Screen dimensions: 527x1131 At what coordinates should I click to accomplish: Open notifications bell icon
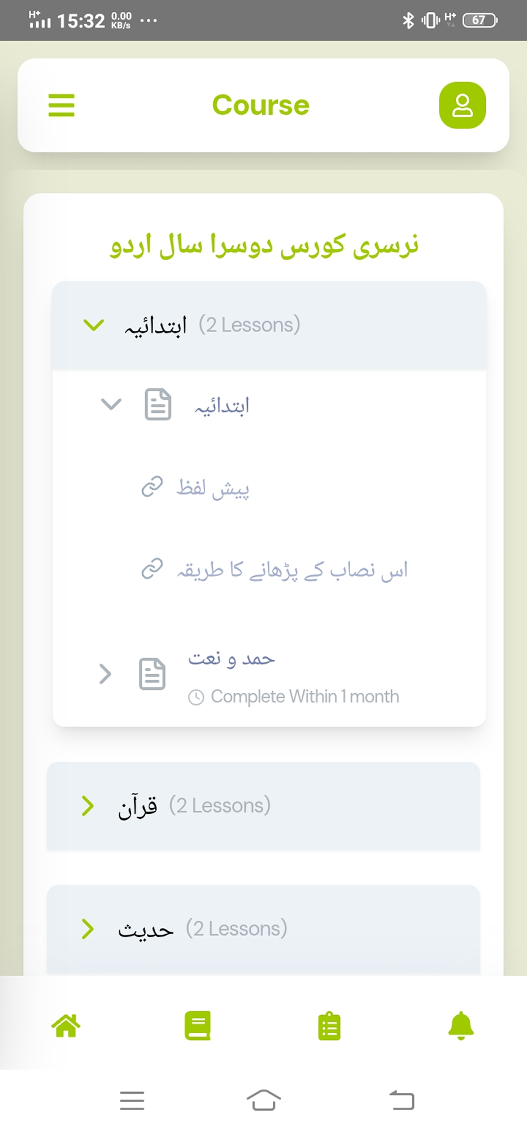461,1025
